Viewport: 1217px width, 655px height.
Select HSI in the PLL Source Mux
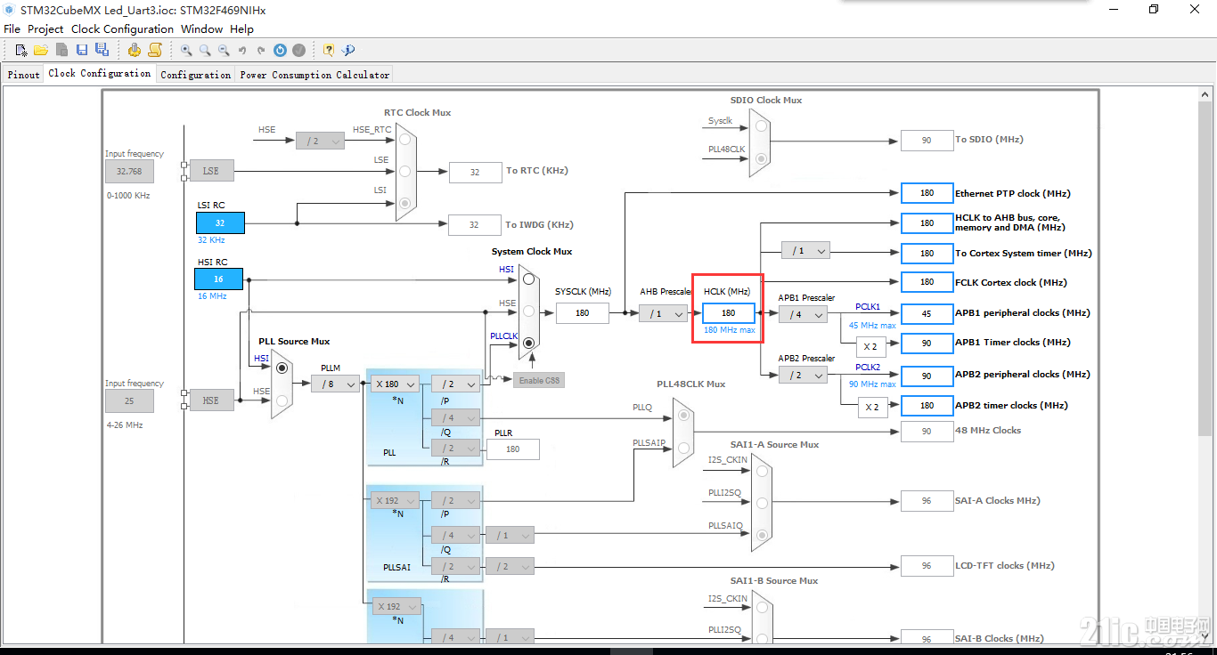tap(282, 368)
